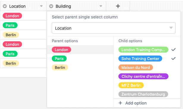Click the Building column header title
Image resolution: width=183 pixels, height=109 pixels.
(63, 6)
